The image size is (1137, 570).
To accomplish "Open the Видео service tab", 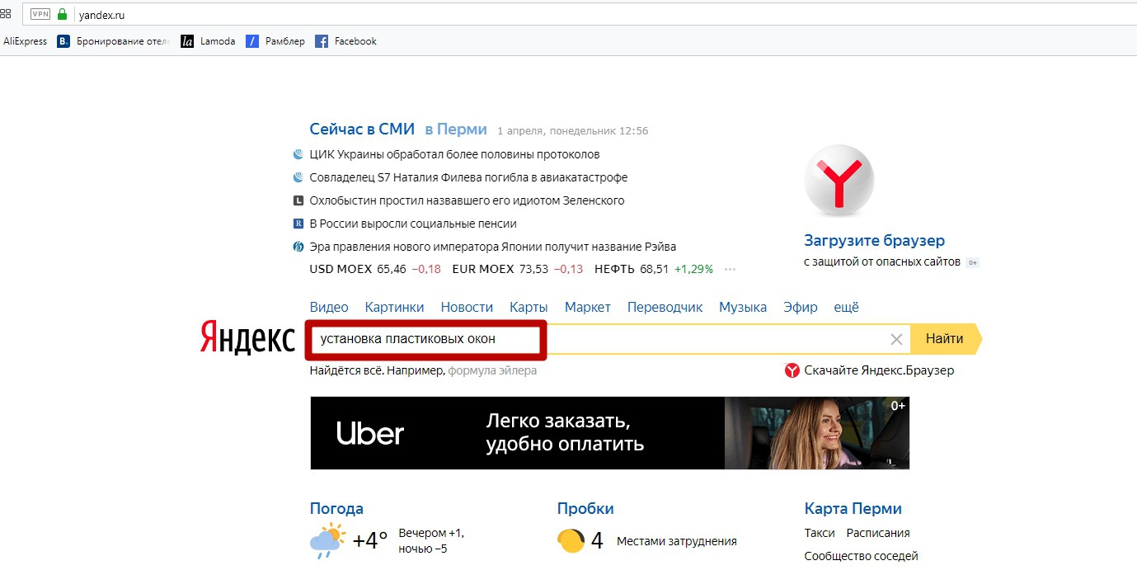I will tap(329, 307).
